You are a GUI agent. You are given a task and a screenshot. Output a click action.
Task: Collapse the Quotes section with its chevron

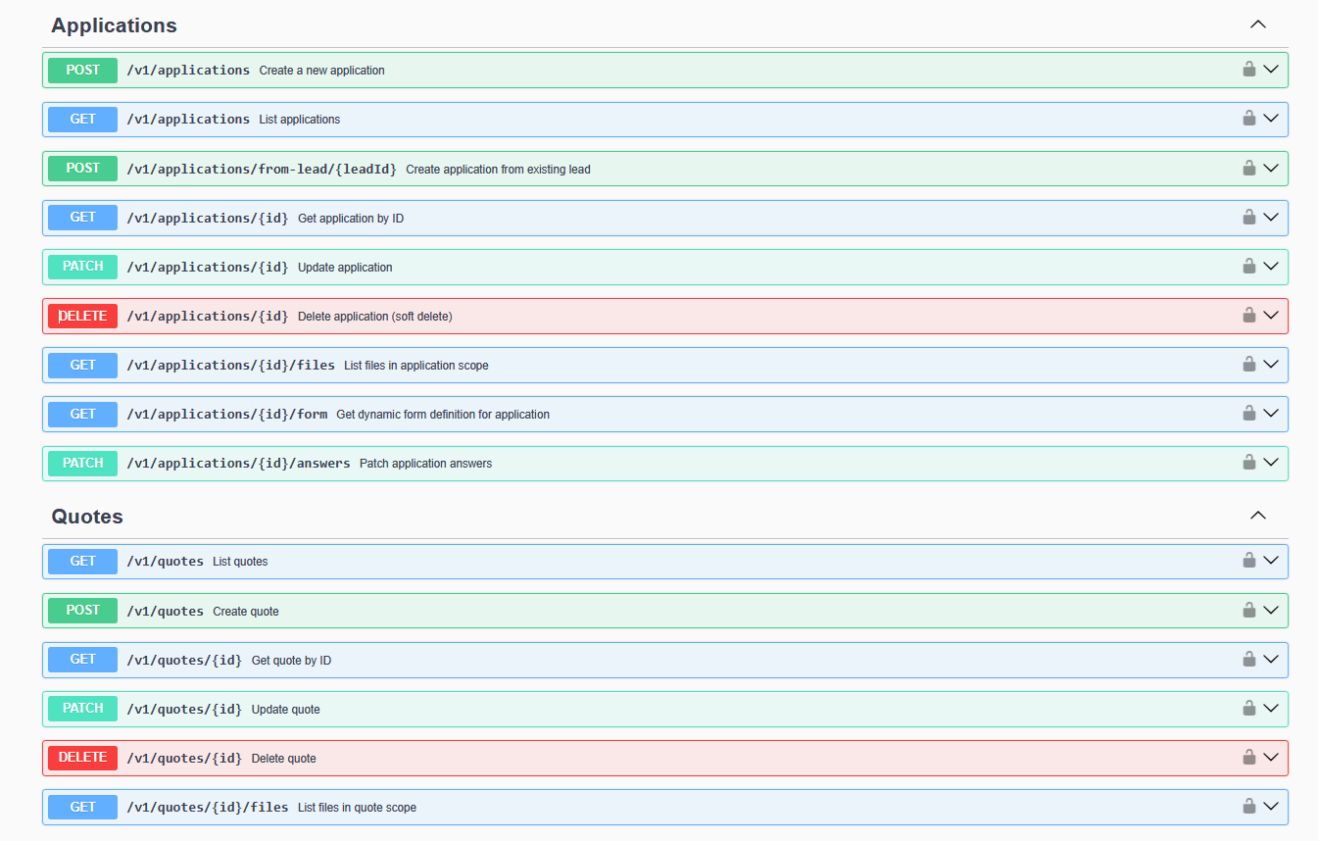[1258, 516]
